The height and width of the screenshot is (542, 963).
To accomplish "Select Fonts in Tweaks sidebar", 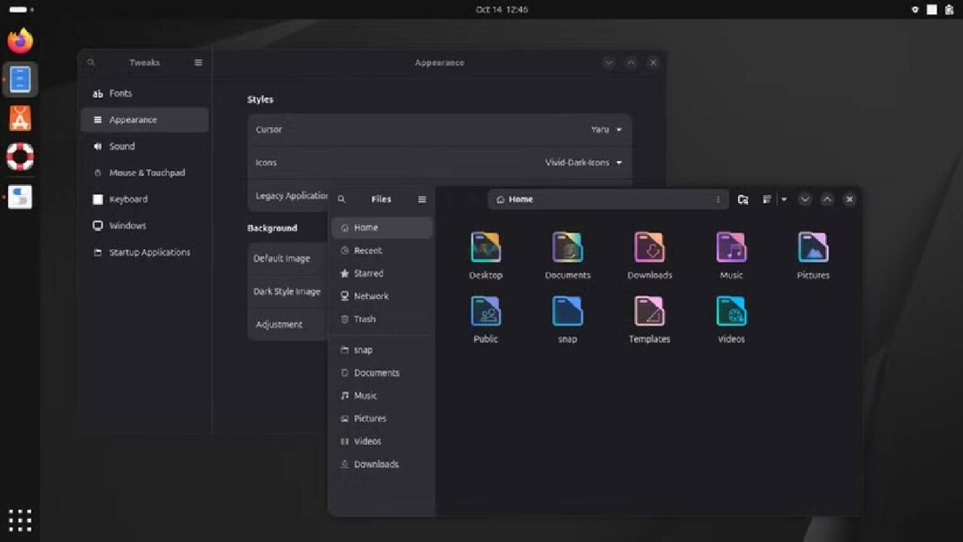I will pos(144,93).
